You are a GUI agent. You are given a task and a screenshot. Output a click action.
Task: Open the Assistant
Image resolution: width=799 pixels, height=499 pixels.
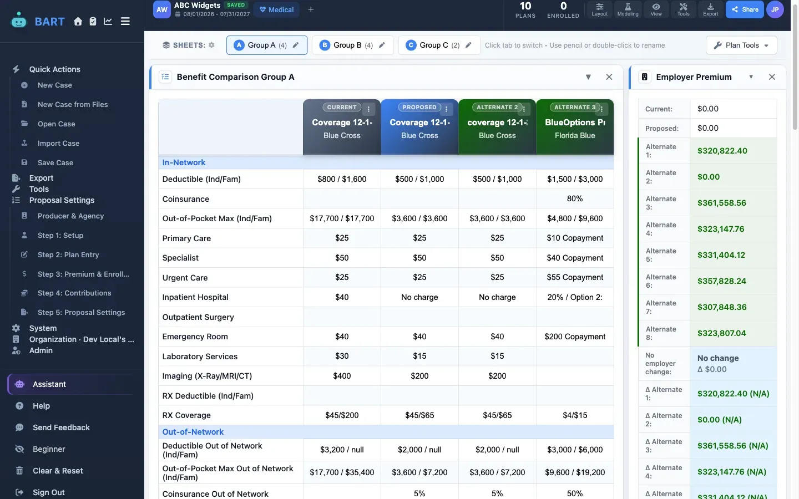[x=71, y=384]
